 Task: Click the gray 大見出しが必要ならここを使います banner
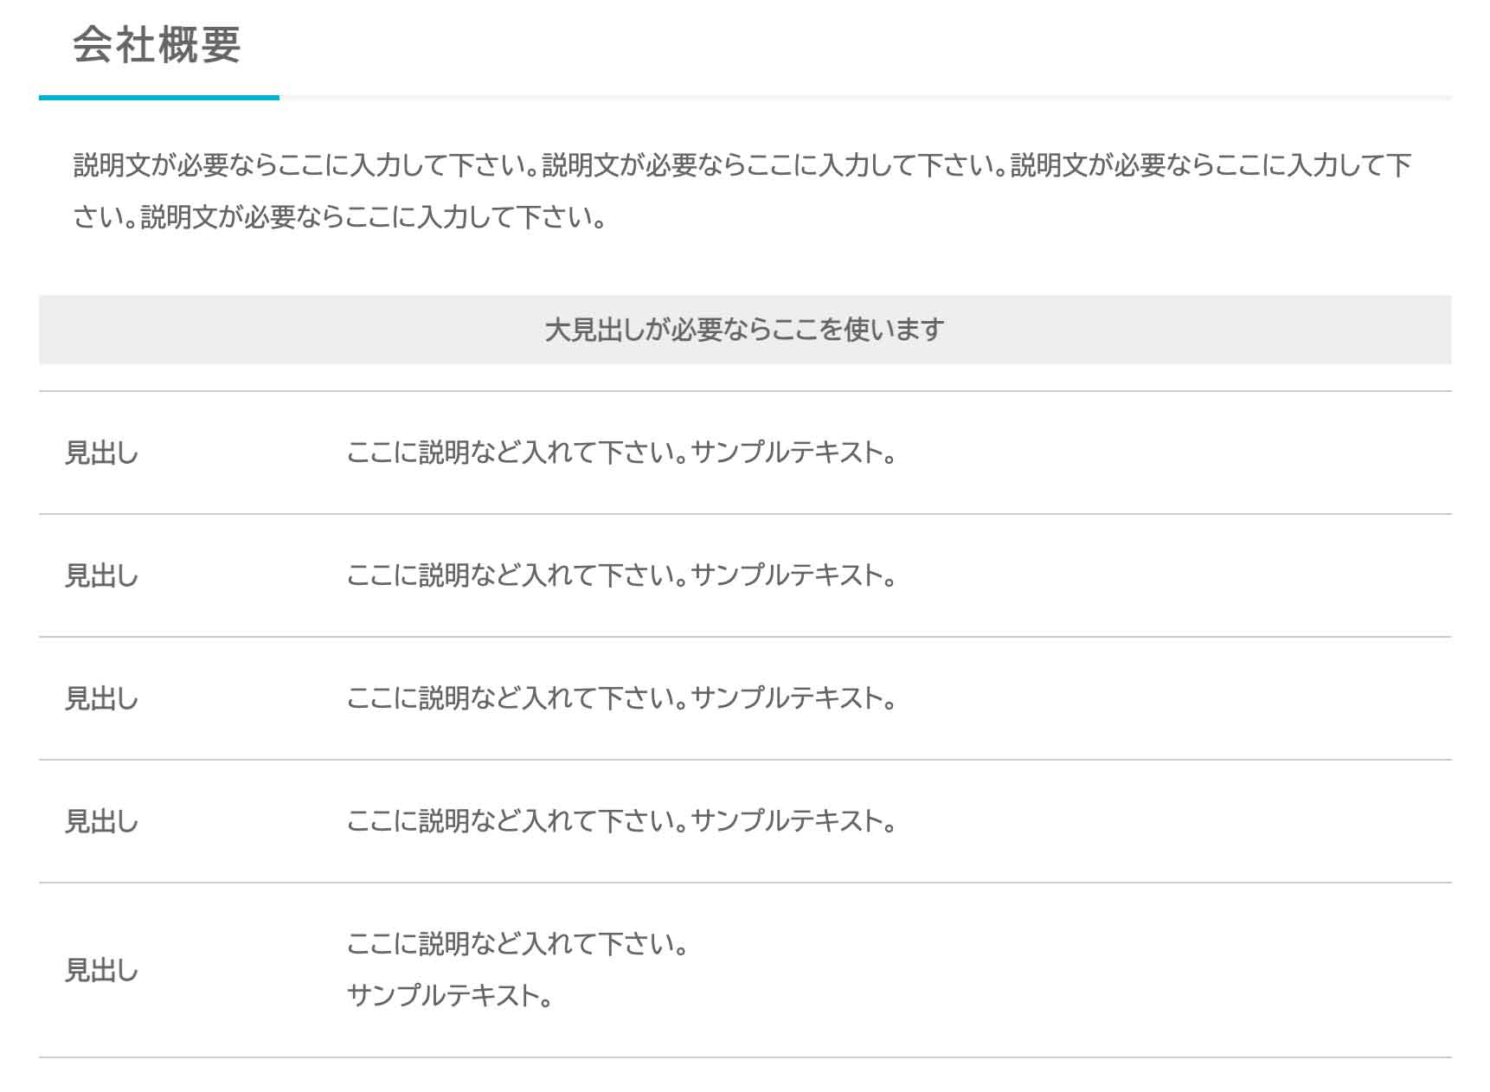click(744, 330)
